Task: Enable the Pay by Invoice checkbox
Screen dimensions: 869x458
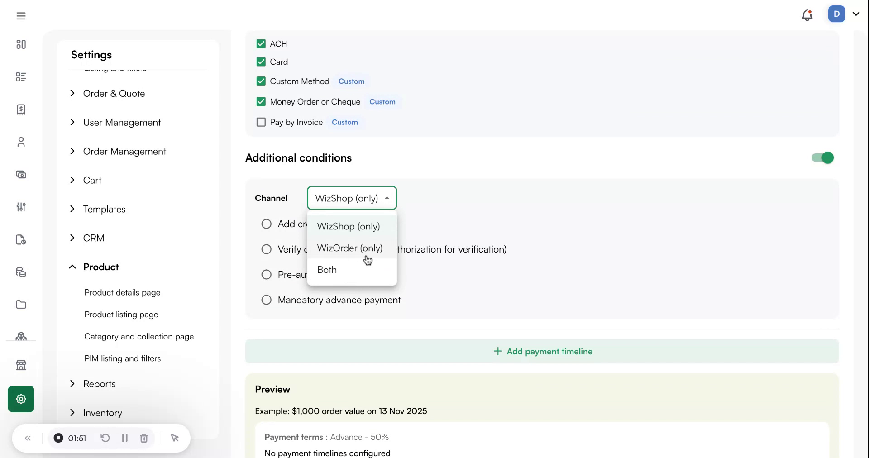Action: [x=261, y=122]
